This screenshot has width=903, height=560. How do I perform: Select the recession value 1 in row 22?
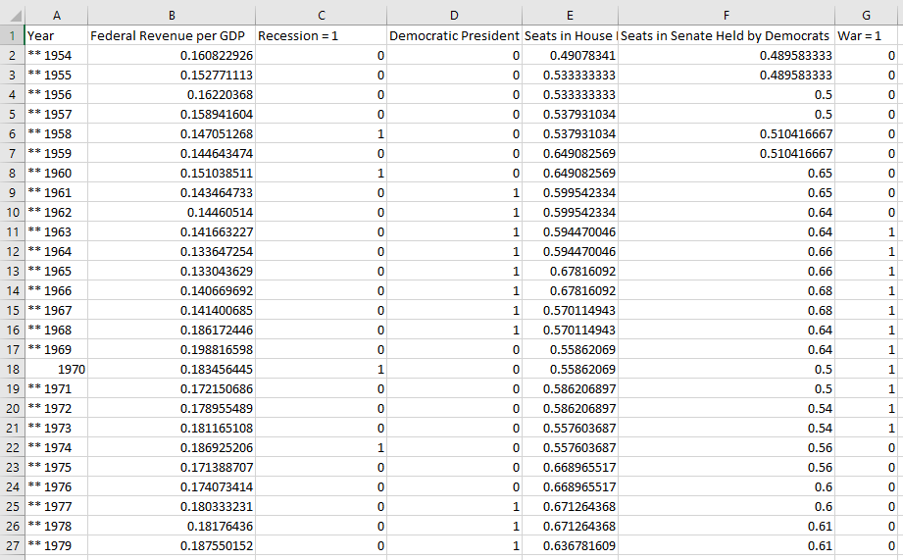coord(322,447)
